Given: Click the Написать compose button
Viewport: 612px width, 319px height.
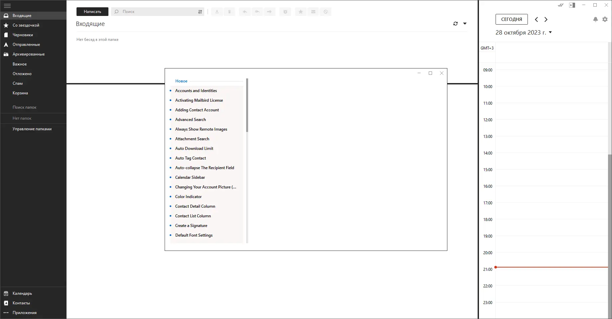Looking at the screenshot, I should tap(92, 12).
